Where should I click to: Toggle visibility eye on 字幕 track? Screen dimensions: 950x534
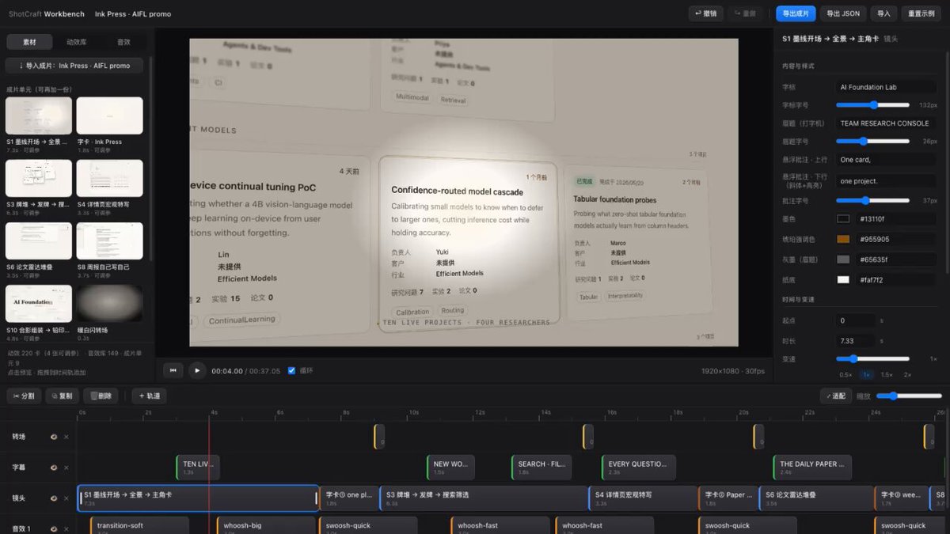[x=54, y=468]
